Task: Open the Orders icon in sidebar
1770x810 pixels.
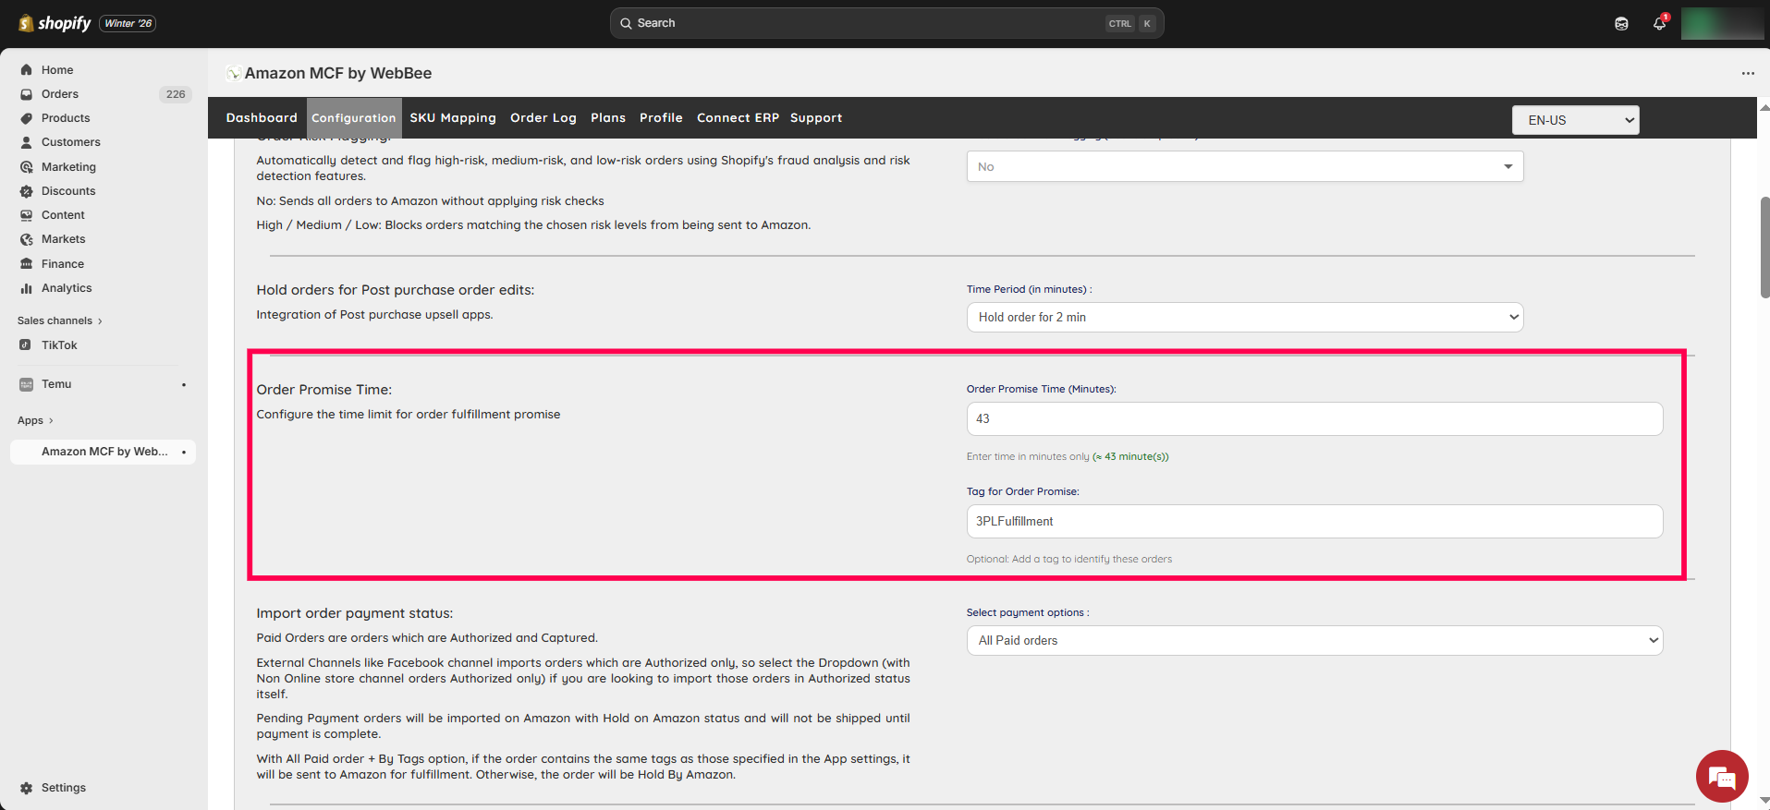Action: (x=27, y=94)
